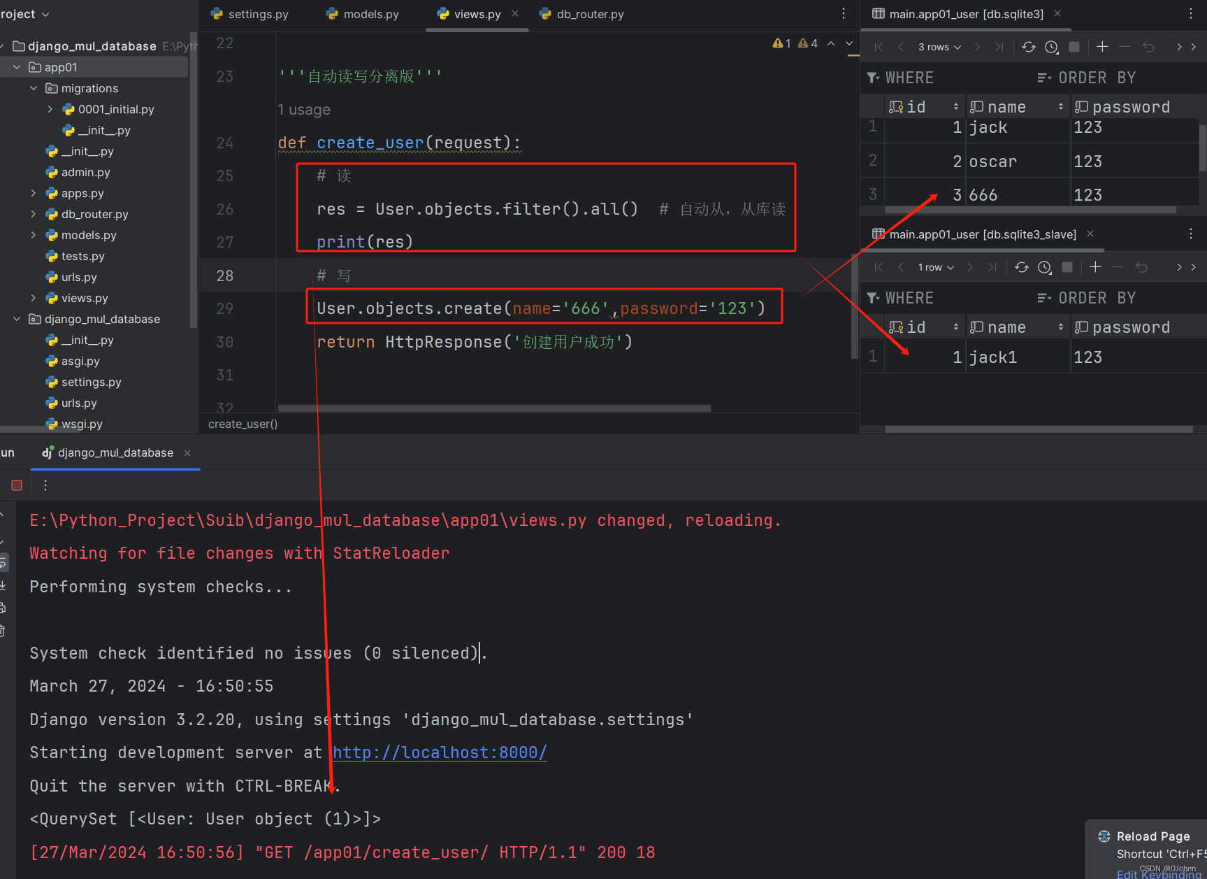
Task: Open auto-refresh clock in db.sqlite3_slave toolbar
Action: point(1044,267)
